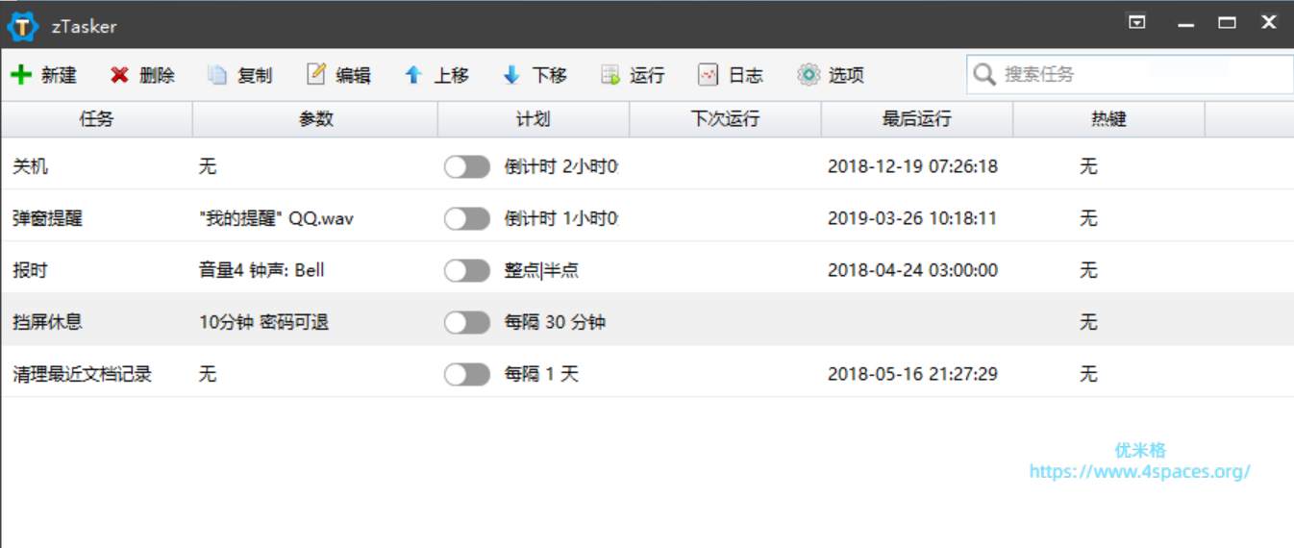This screenshot has width=1294, height=548.
Task: Move task down with 下移 arrow
Action: pyautogui.click(x=511, y=75)
